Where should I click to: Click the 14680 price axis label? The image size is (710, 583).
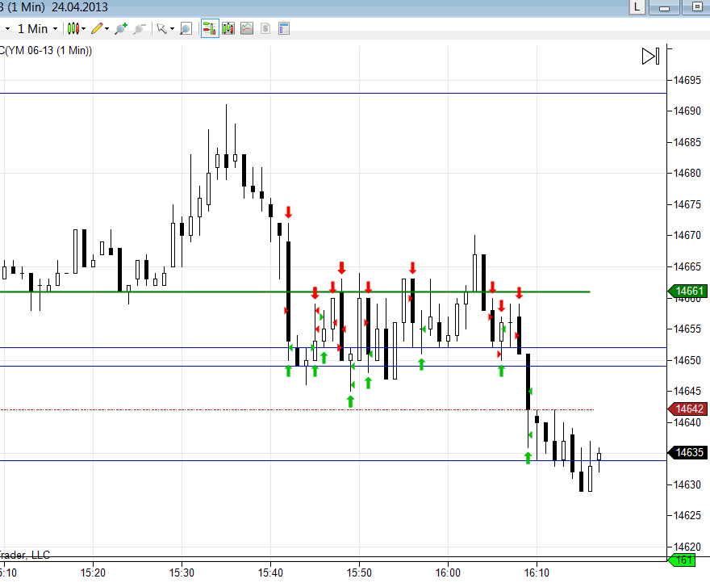click(x=687, y=173)
